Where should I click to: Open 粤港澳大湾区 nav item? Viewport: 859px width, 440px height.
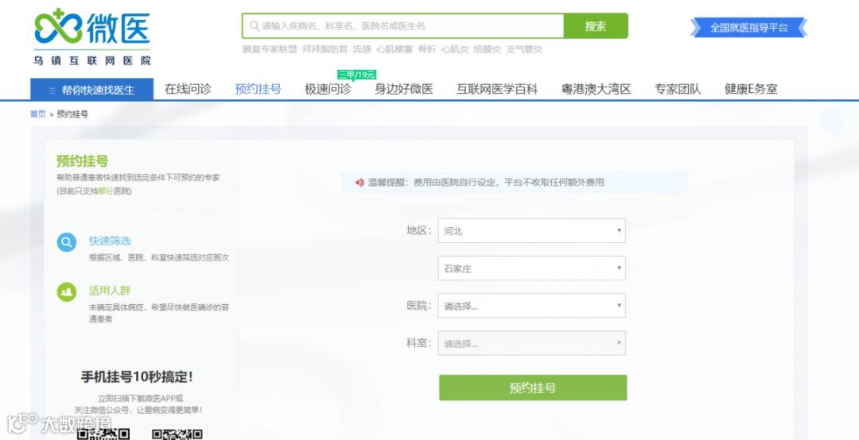pos(596,89)
